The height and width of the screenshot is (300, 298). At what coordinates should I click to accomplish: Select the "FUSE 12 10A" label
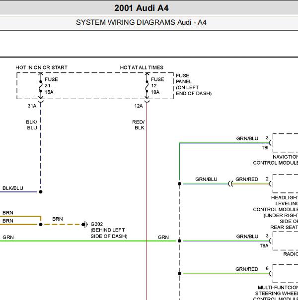coord(157,86)
